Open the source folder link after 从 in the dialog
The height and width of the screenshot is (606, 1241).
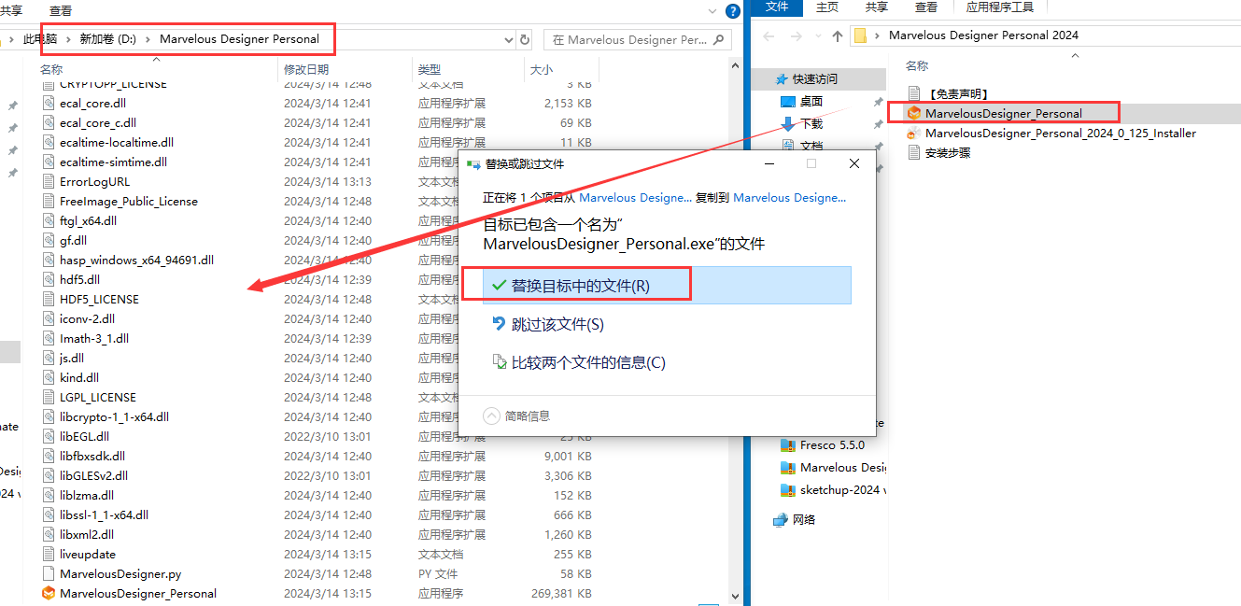636,198
